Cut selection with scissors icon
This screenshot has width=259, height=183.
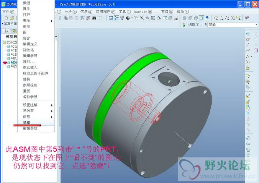click(60, 18)
